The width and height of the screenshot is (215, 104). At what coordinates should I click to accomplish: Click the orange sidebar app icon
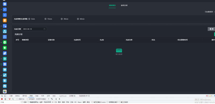(x=5, y=21)
